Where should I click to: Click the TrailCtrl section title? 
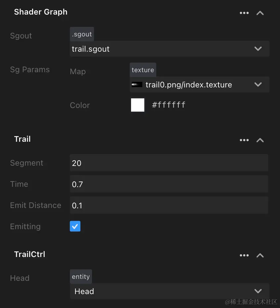tap(29, 254)
